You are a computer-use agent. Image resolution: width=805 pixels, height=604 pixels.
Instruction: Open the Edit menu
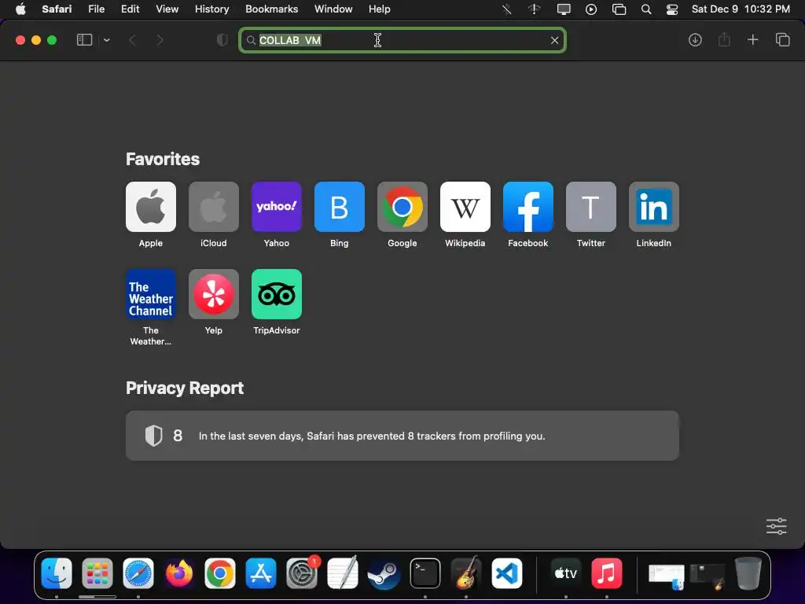click(130, 9)
